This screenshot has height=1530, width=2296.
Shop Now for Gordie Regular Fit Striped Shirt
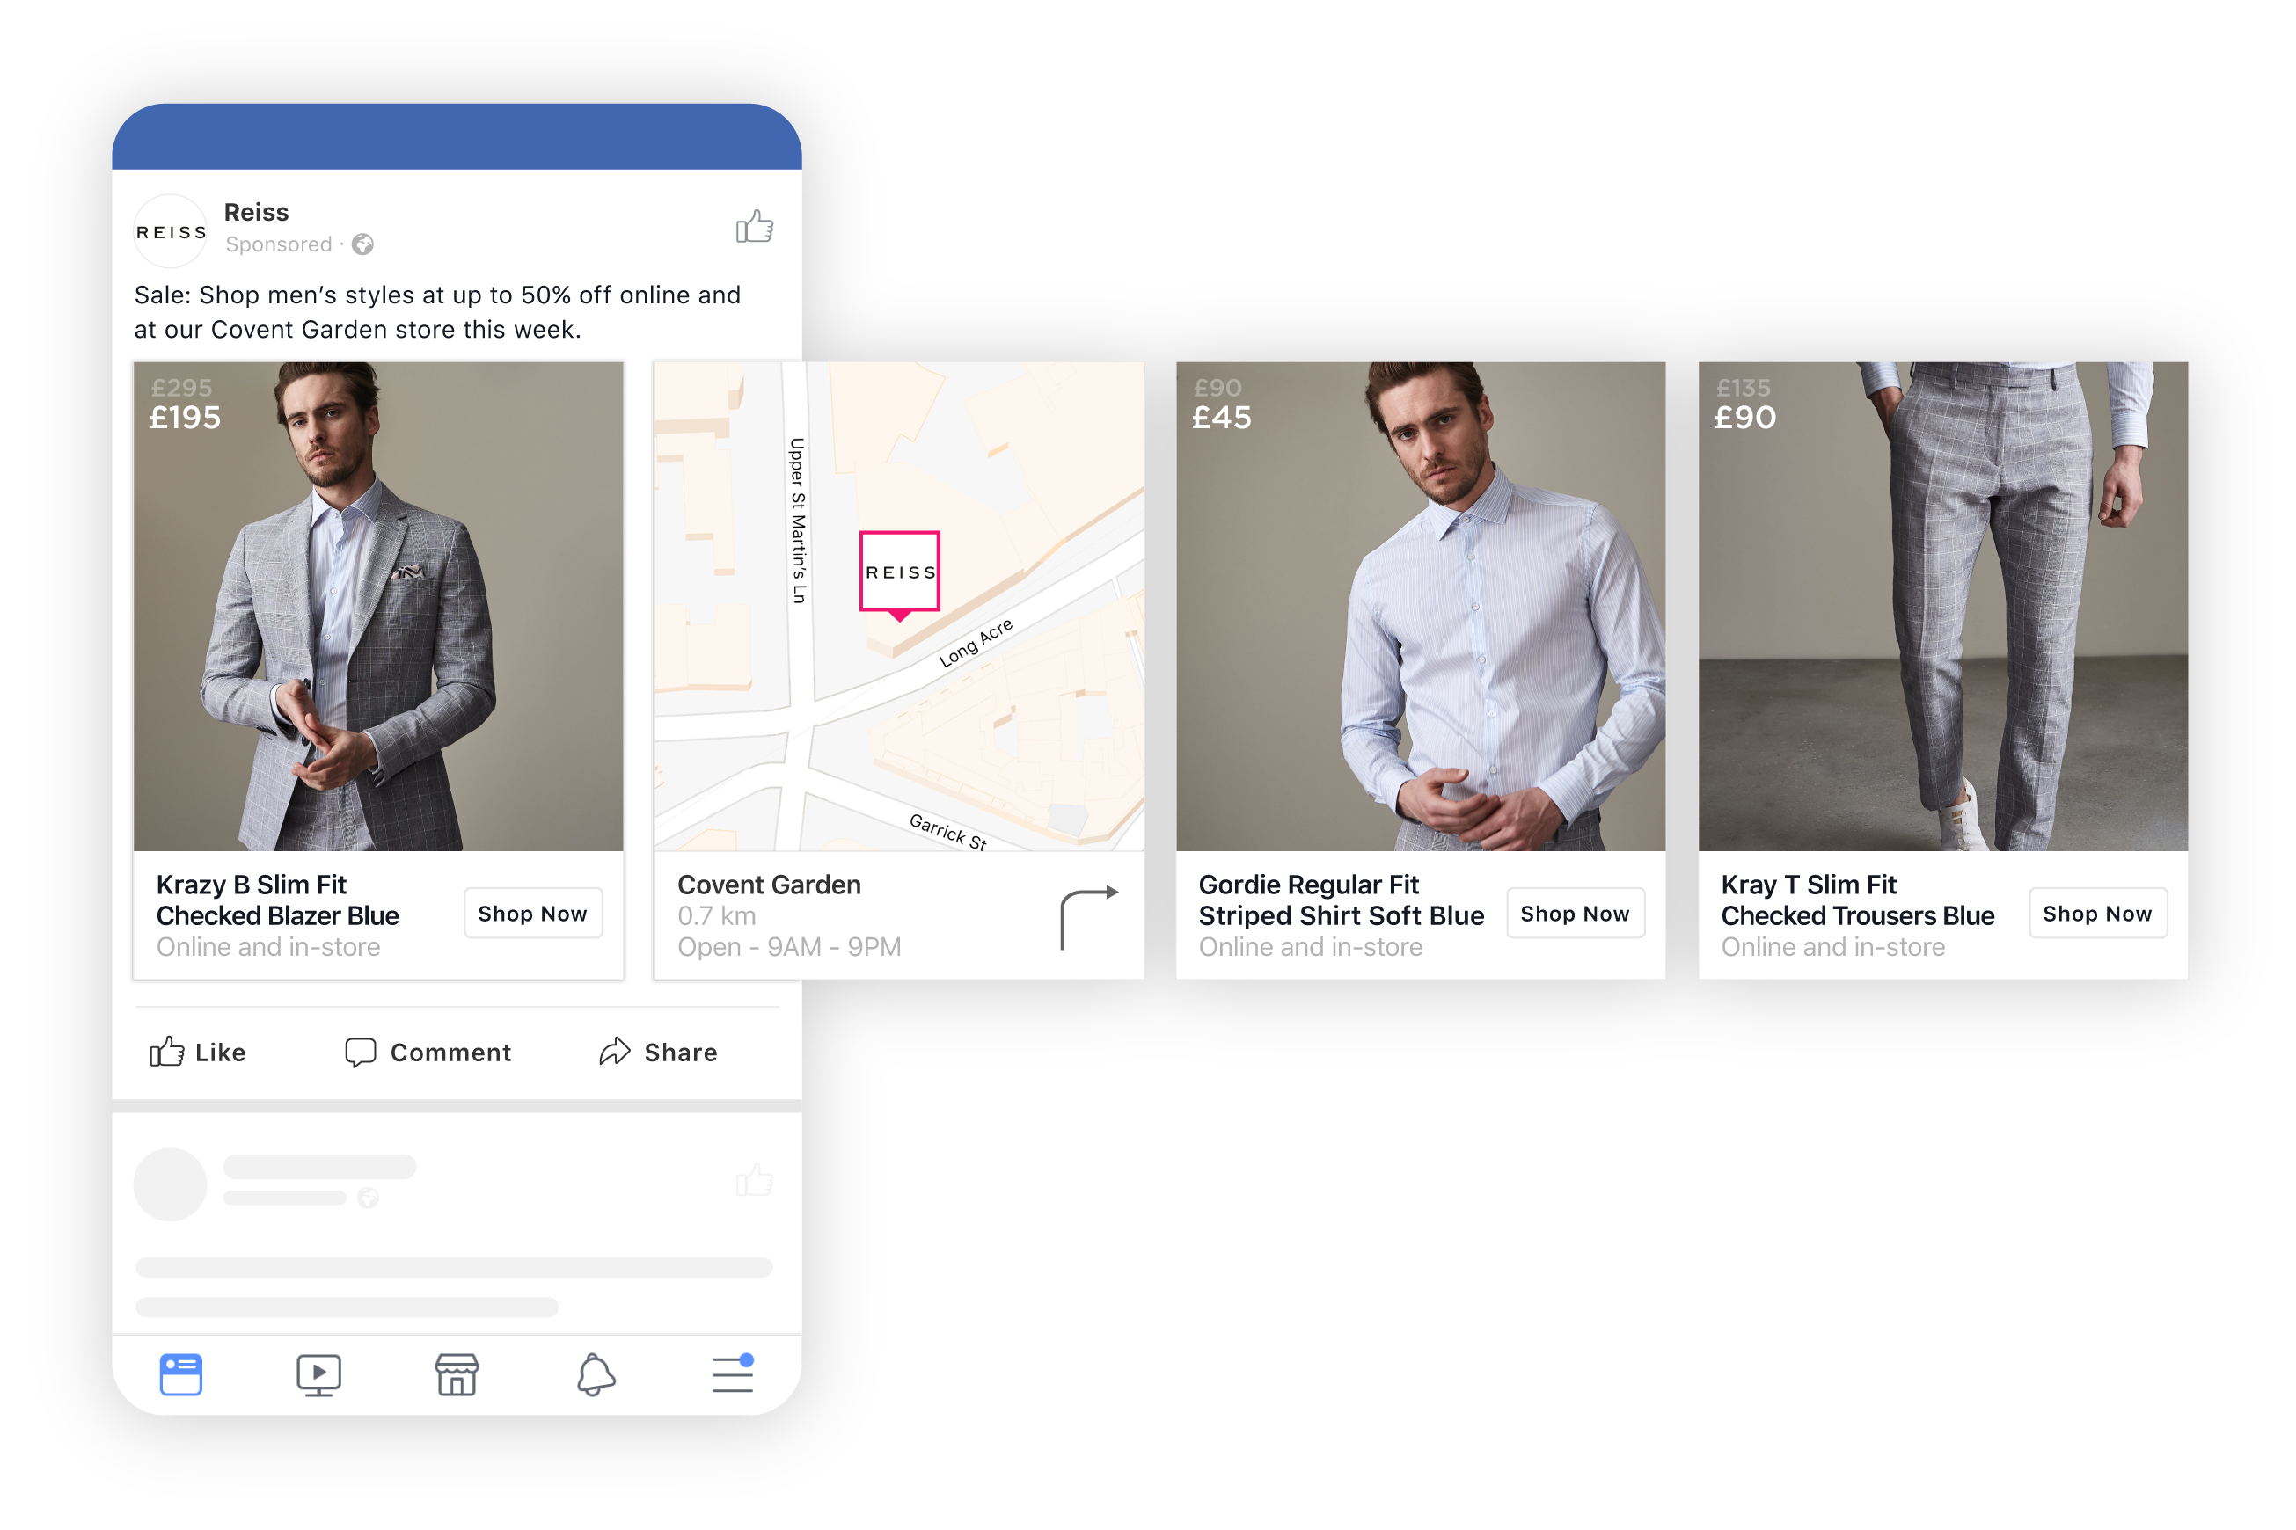[1576, 914]
